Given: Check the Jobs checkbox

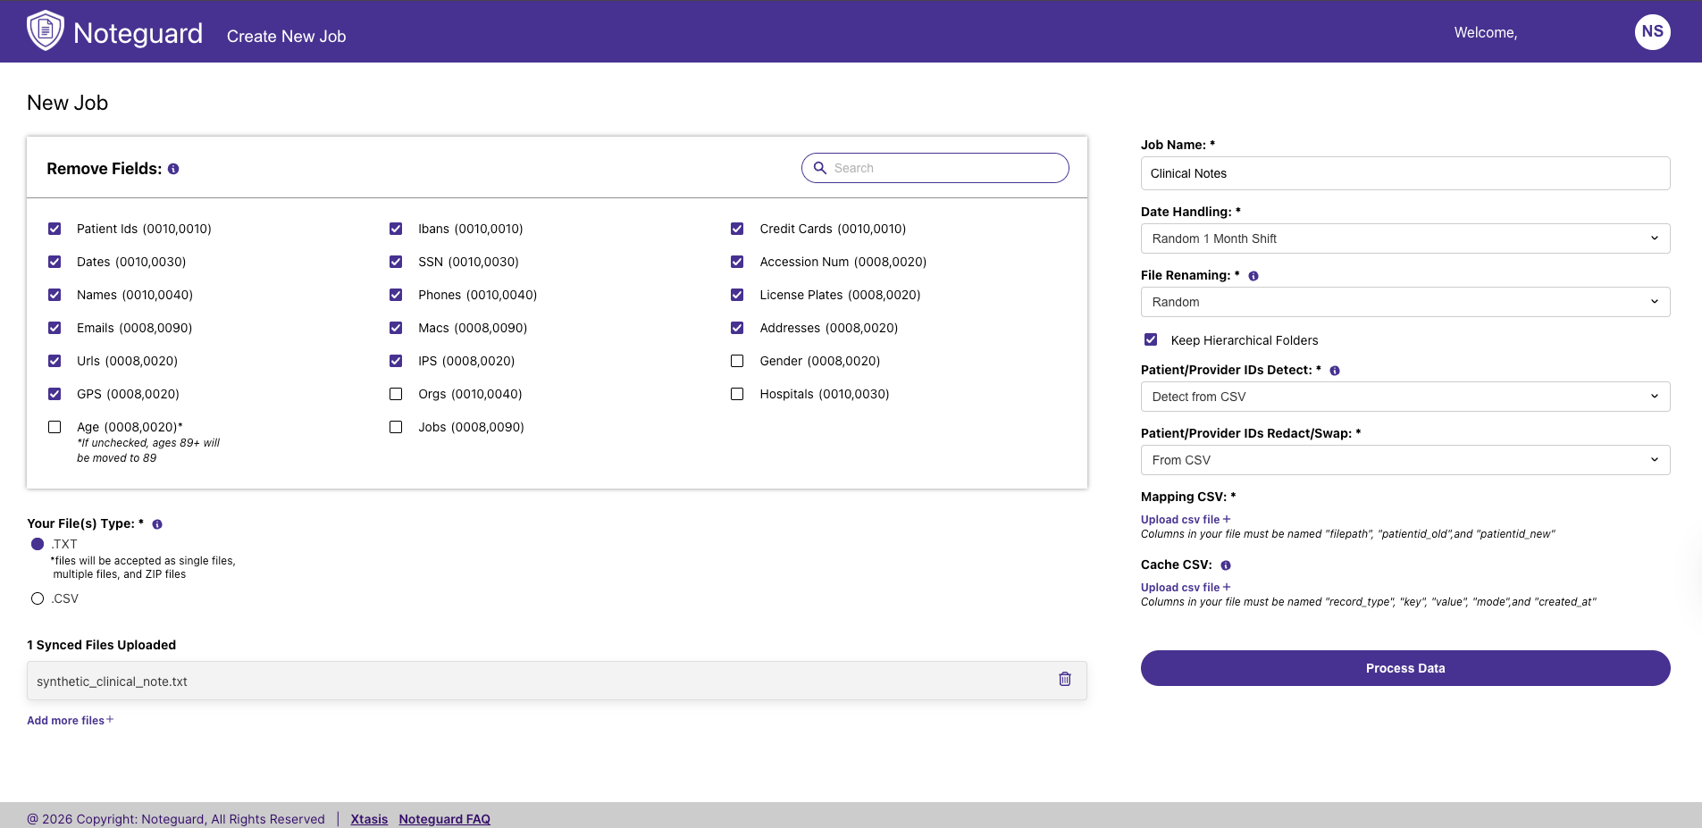Looking at the screenshot, I should [x=396, y=427].
